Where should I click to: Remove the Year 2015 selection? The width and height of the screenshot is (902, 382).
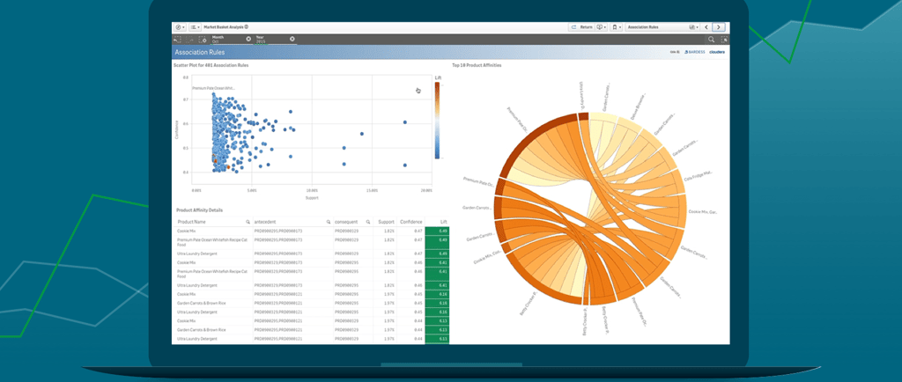[292, 39]
